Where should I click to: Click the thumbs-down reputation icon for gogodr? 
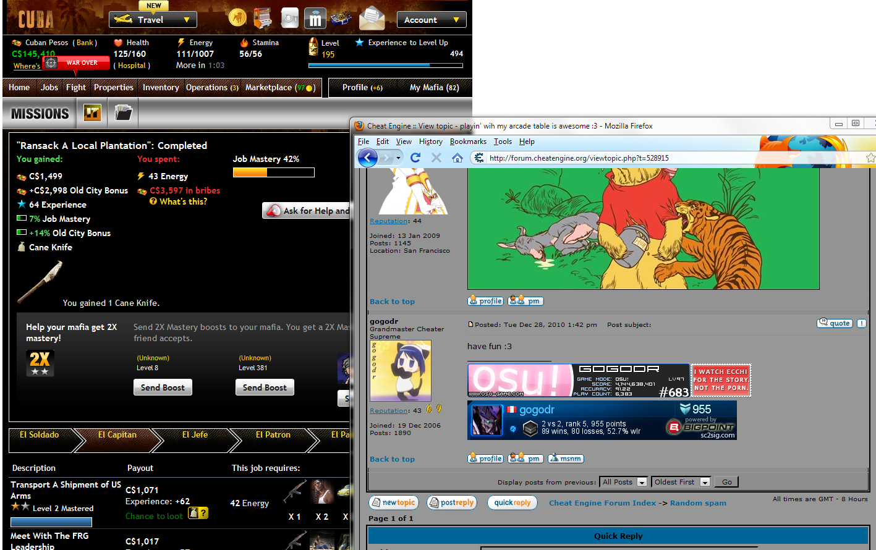(439, 408)
